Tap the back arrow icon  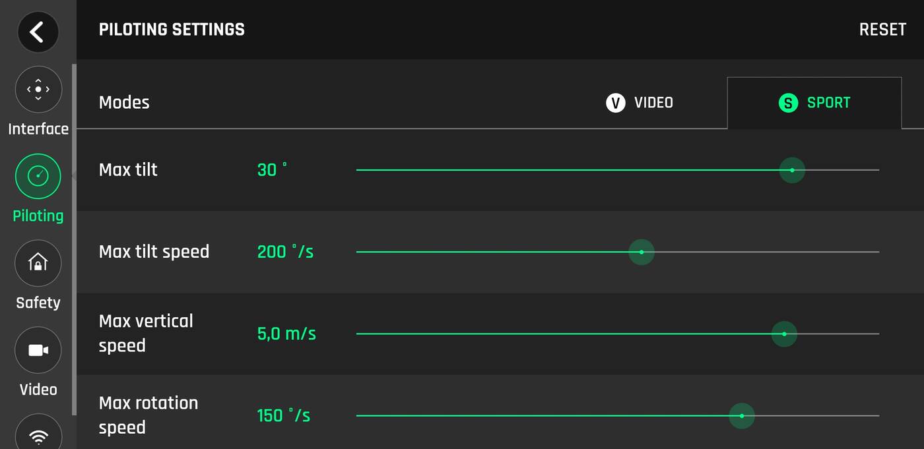38,32
